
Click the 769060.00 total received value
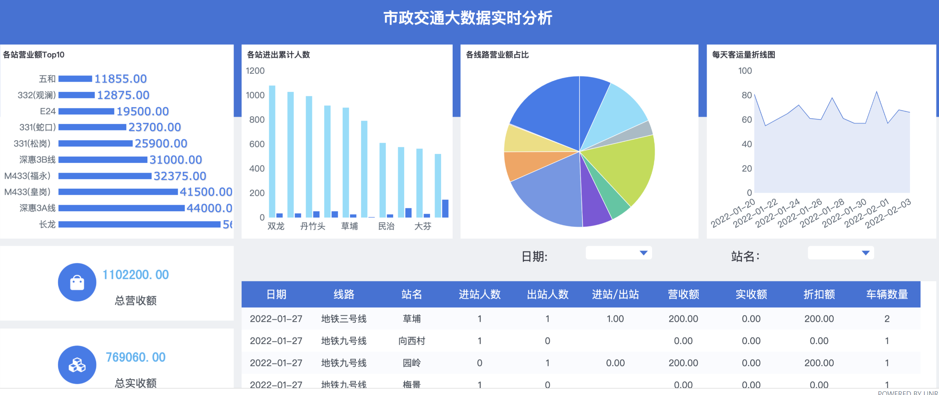(135, 357)
